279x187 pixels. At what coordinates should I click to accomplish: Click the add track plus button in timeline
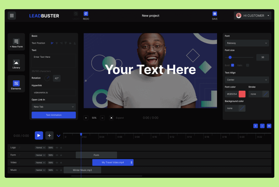tap(49, 136)
